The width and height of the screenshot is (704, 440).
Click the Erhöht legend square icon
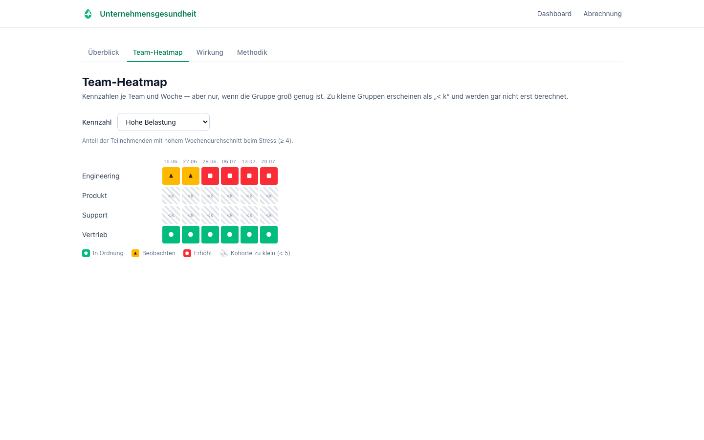[x=187, y=253]
